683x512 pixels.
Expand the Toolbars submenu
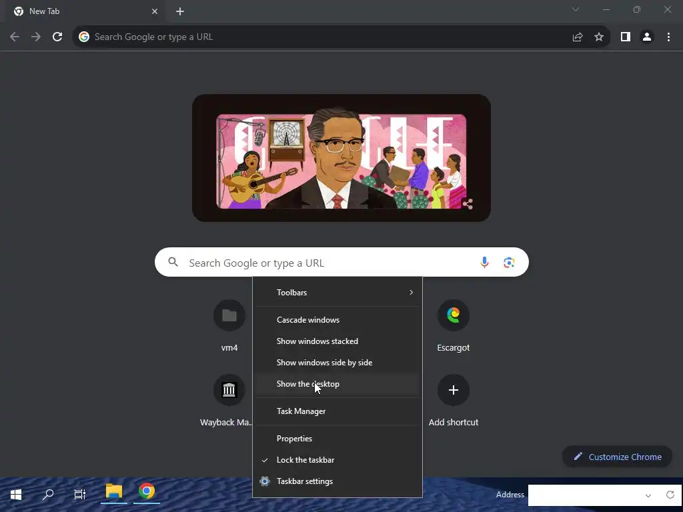coord(337,293)
